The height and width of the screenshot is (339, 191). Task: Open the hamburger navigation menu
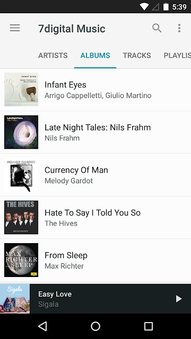pyautogui.click(x=15, y=28)
